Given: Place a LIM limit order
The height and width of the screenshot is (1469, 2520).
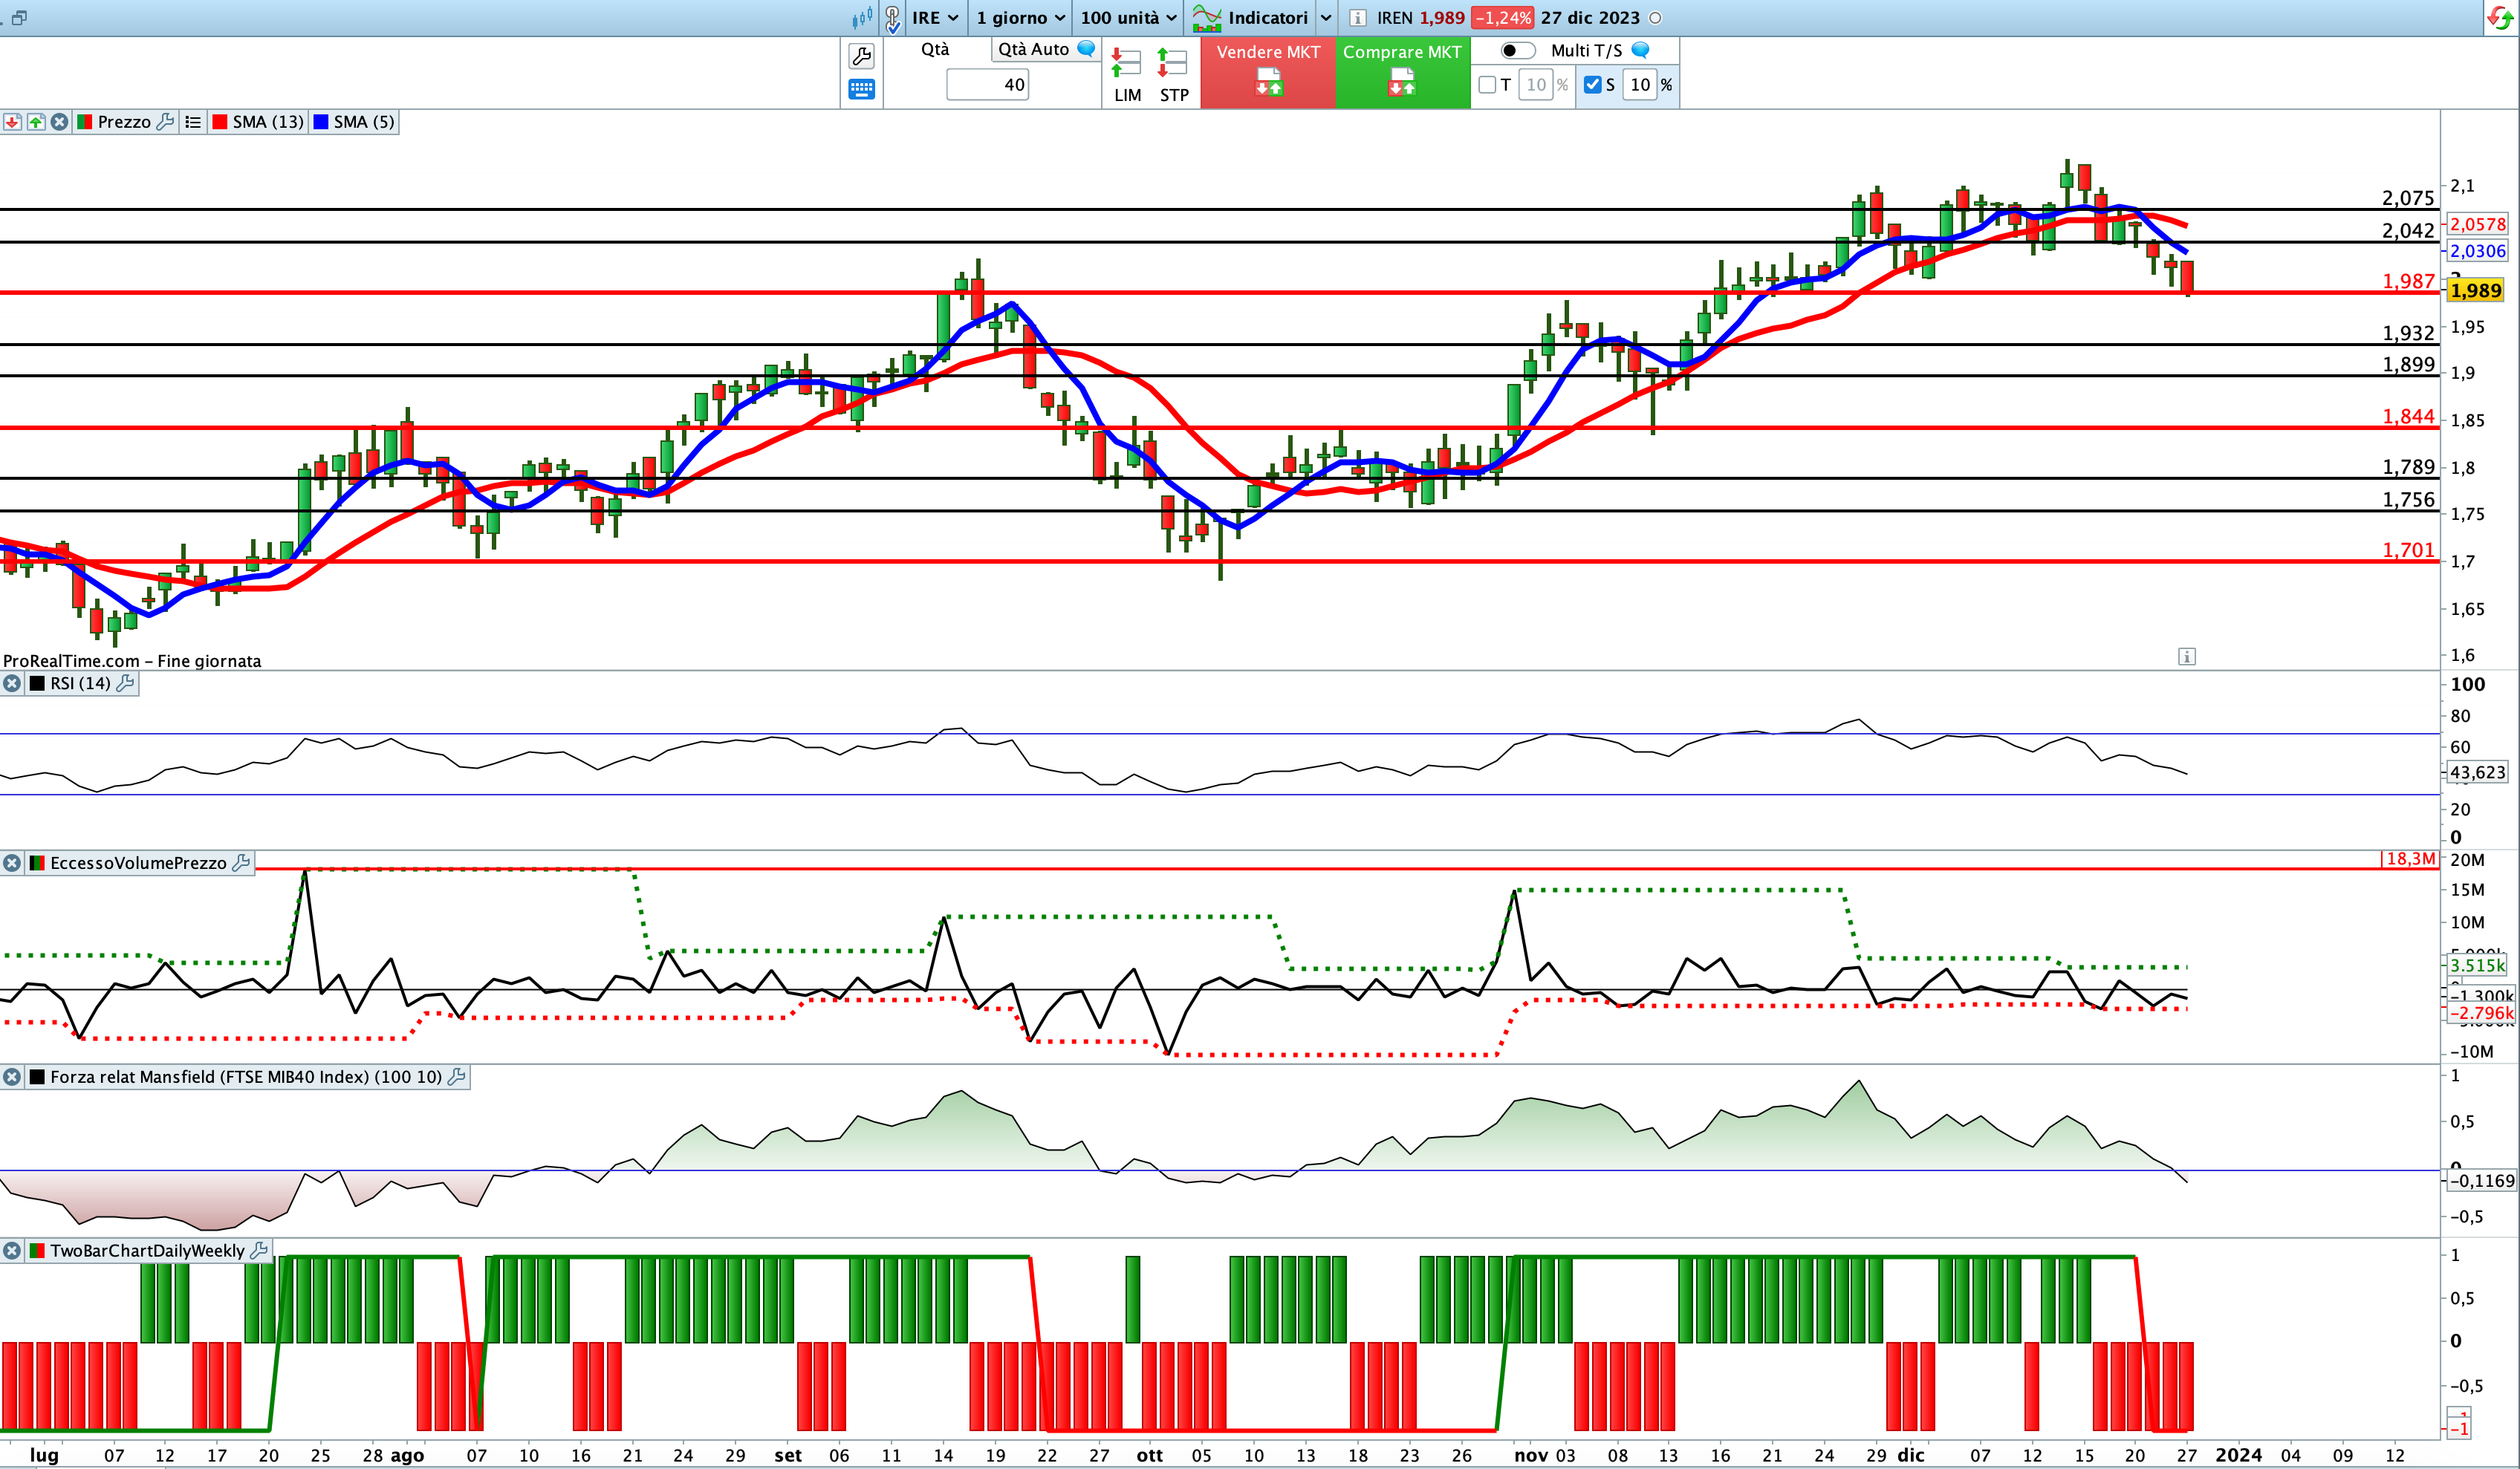Looking at the screenshot, I should pos(1127,75).
